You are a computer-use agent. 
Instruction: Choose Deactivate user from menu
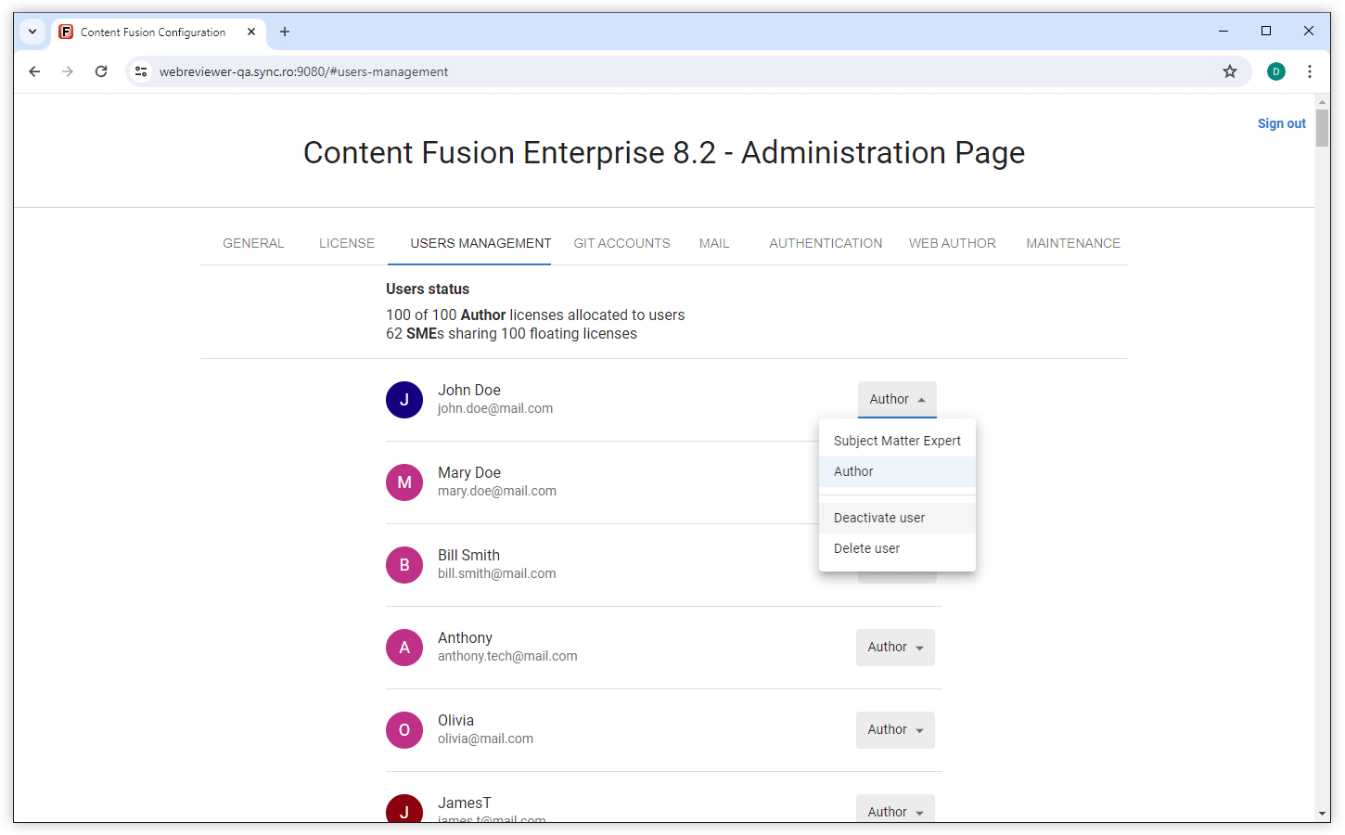897,518
